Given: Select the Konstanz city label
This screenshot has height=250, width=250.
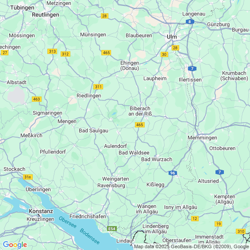Looking at the screenshot, I should click(x=41, y=211).
